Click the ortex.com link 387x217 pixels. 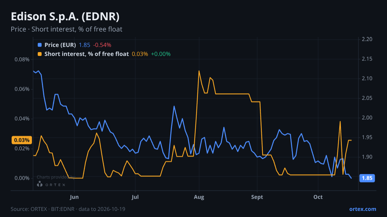pos(362,209)
